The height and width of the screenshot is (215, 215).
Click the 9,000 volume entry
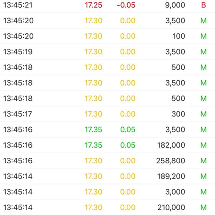coord(175,5)
